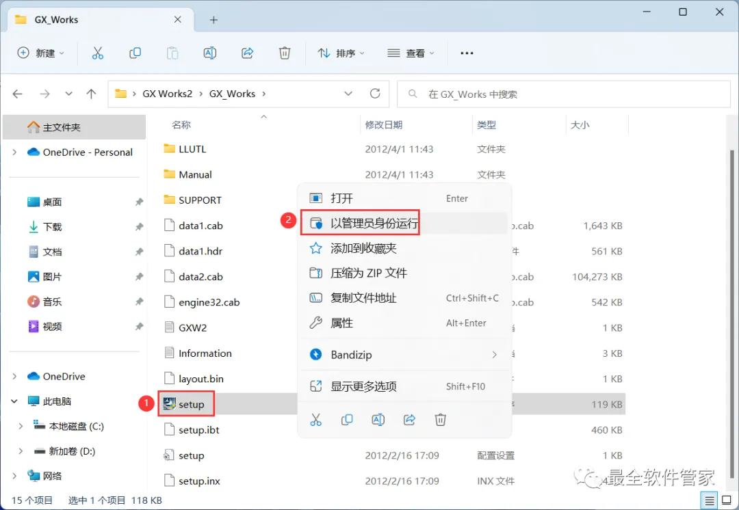739x510 pixels.
Task: Open 主文件夹 in the sidebar
Action: [74, 127]
